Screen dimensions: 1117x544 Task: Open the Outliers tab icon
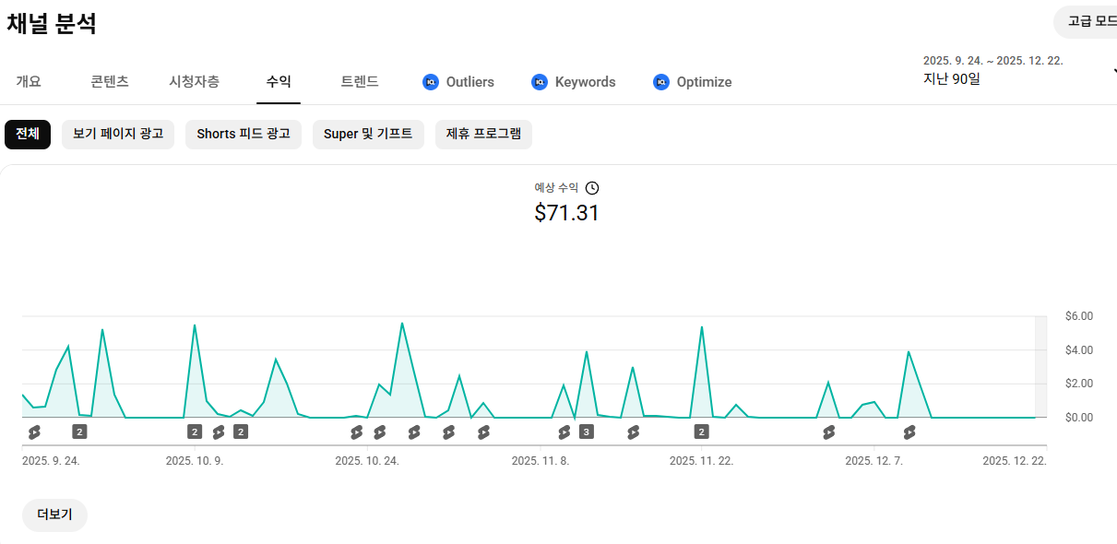[430, 82]
